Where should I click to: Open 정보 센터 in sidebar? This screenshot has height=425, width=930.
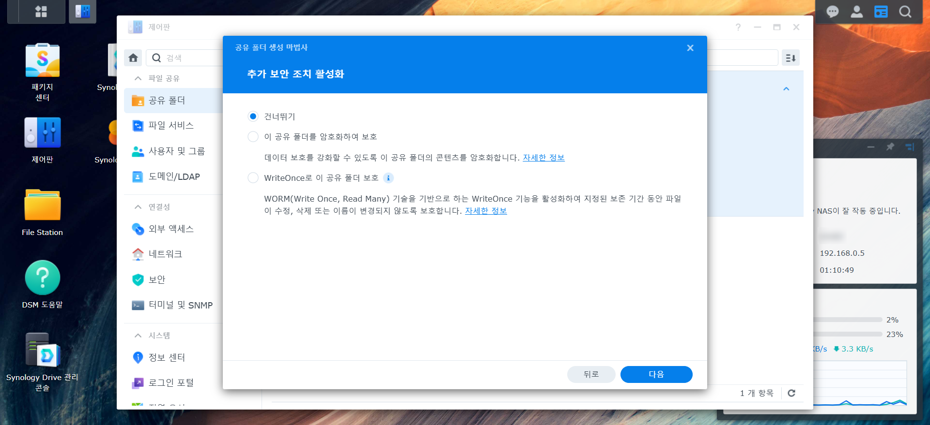tap(173, 358)
